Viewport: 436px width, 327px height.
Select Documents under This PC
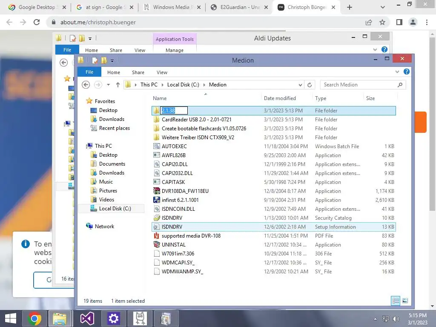[x=112, y=164]
